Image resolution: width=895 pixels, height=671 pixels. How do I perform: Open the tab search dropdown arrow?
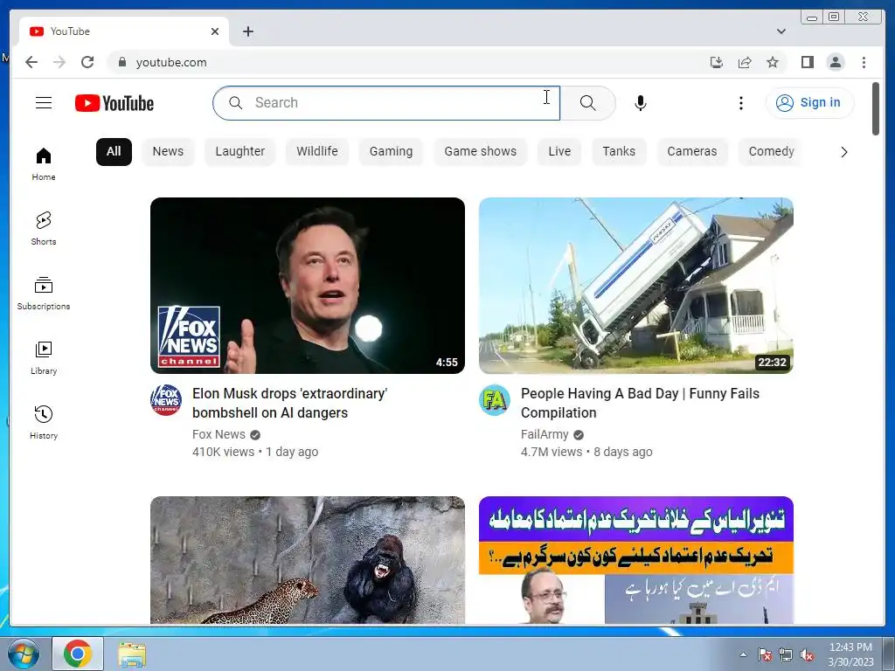pyautogui.click(x=781, y=31)
